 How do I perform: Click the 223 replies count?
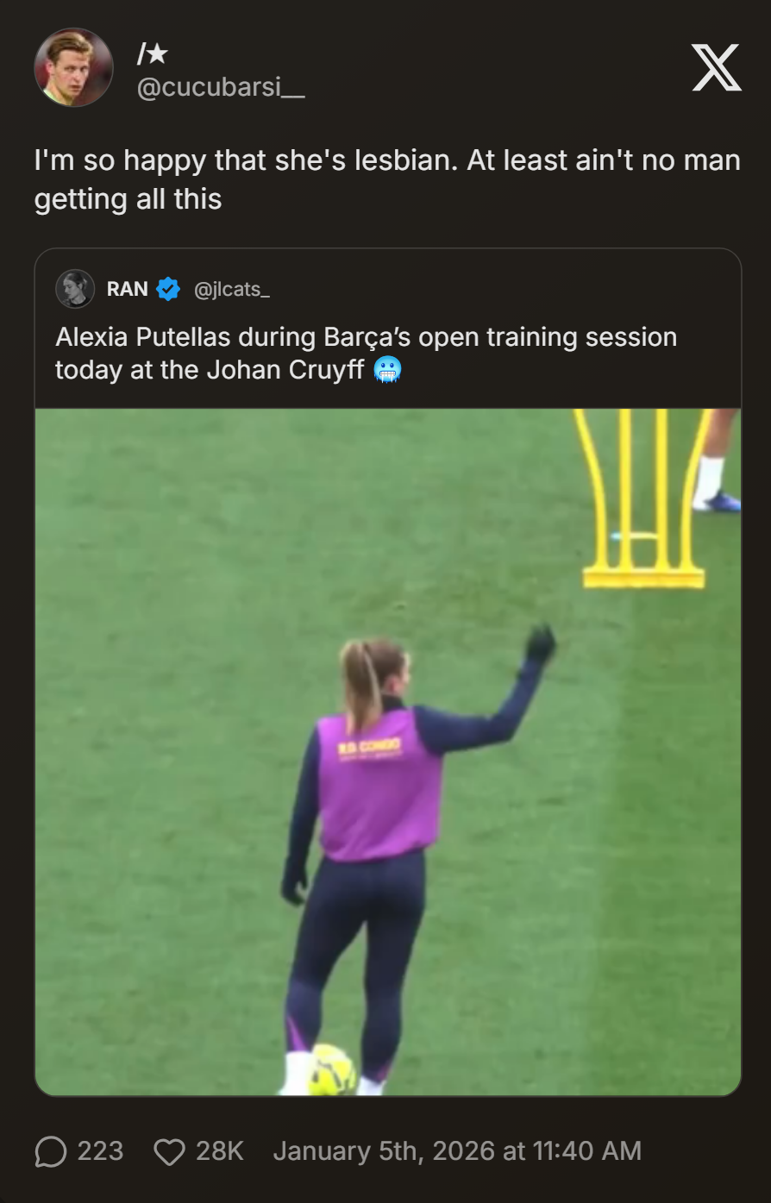tap(100, 1151)
